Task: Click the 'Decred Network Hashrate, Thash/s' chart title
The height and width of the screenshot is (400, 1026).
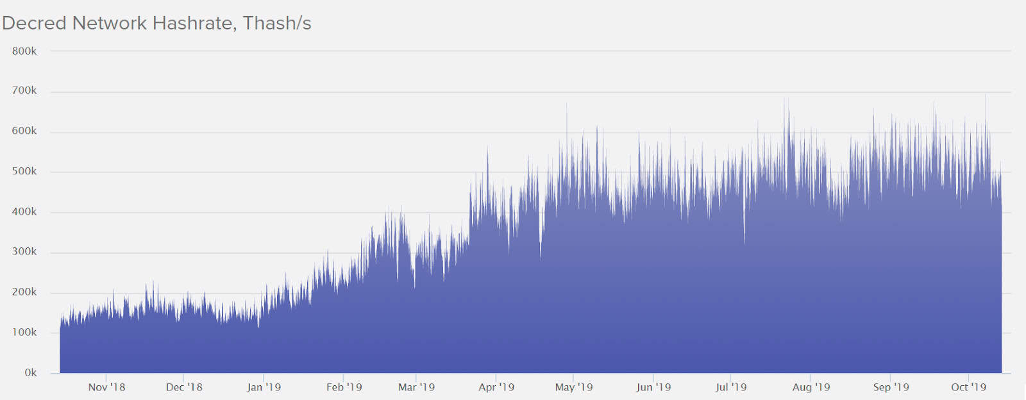Action: 156,23
